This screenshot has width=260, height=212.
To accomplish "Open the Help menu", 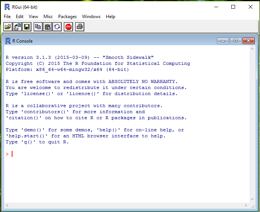I will (x=110, y=17).
